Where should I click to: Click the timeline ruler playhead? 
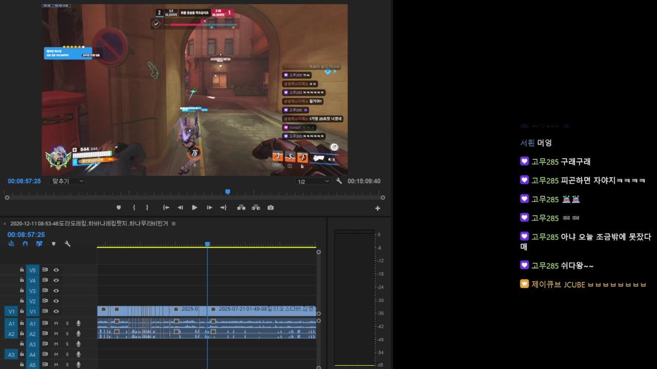[x=207, y=244]
